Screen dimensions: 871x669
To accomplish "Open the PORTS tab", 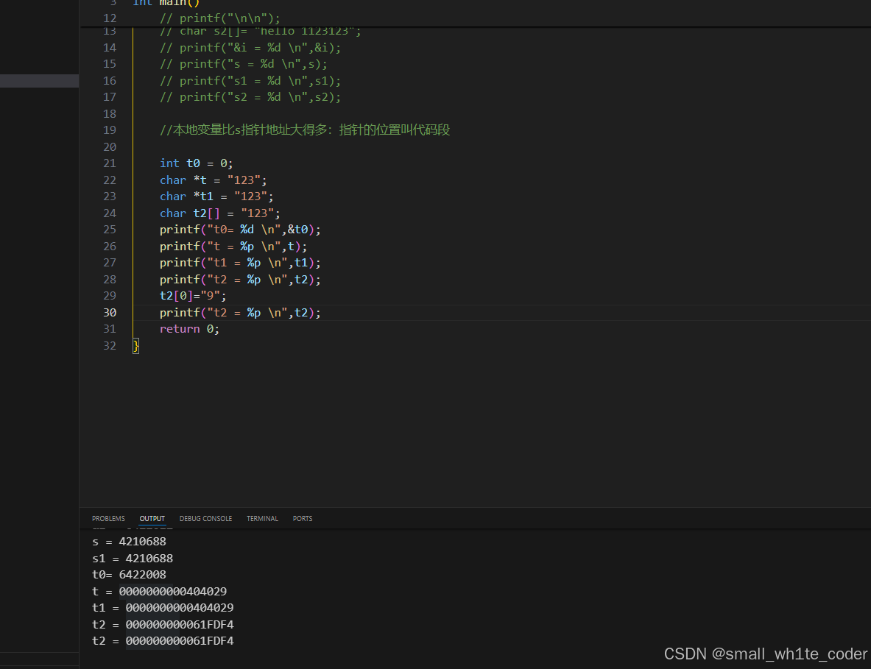I will [x=303, y=519].
